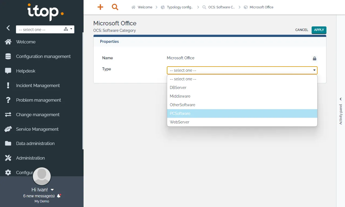Open Typology config breadcrumb link
The image size is (345, 207).
point(180,7)
